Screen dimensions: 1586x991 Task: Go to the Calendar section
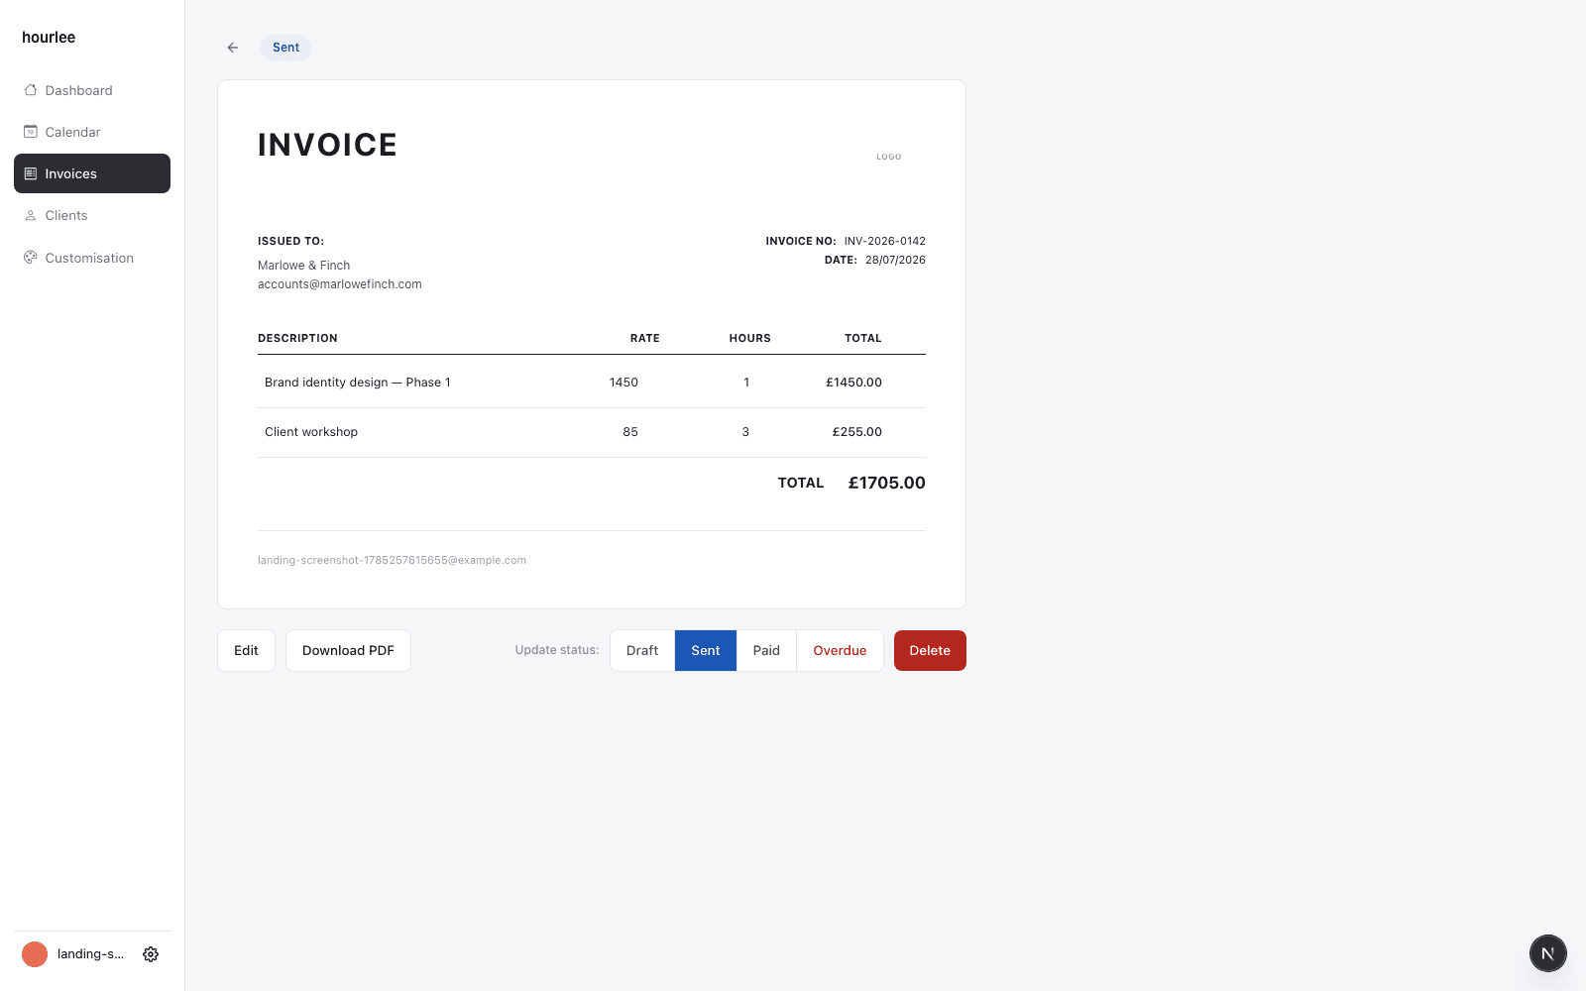pyautogui.click(x=92, y=132)
